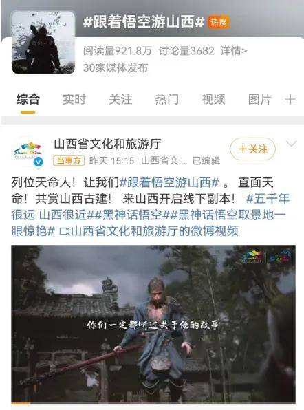Open the 微博视频 link with camera icon
The height and width of the screenshot is (410, 304).
click(149, 231)
